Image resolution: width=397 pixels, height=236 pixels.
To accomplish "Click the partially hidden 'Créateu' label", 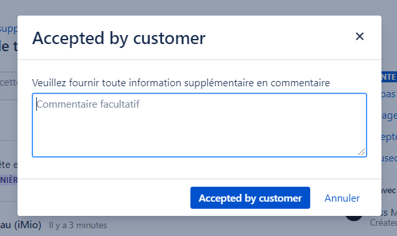I will [x=383, y=222].
